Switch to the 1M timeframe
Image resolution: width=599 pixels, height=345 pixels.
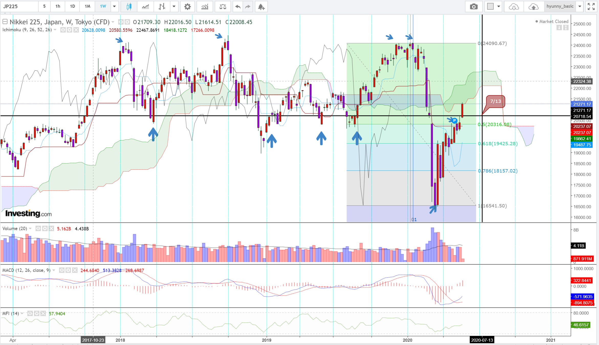[x=88, y=7]
